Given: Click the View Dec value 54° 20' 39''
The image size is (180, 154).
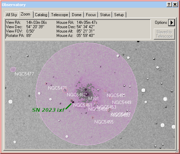Looking at the screenshot, I should click(x=35, y=27).
